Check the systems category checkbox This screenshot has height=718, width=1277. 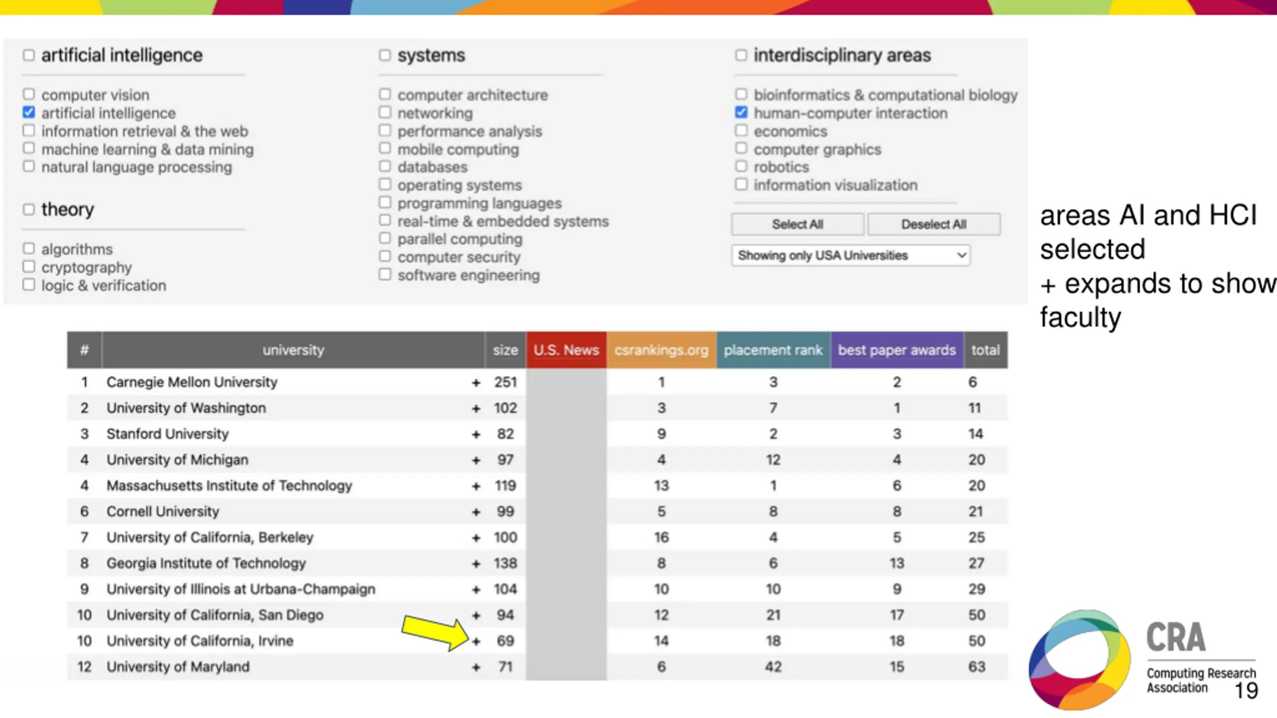pyautogui.click(x=385, y=55)
